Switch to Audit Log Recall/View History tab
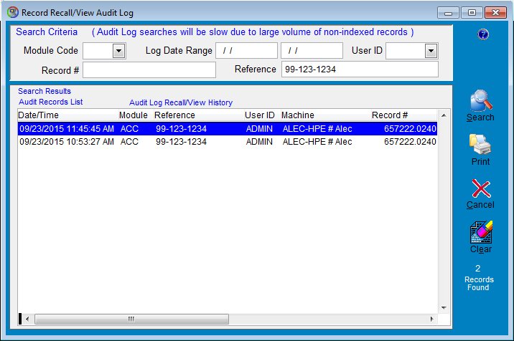 [181, 102]
